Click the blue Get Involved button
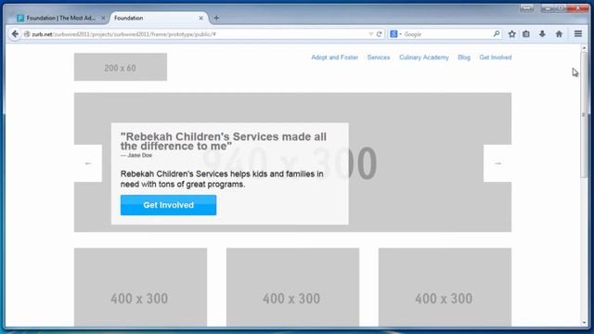594x334 pixels. click(x=168, y=205)
